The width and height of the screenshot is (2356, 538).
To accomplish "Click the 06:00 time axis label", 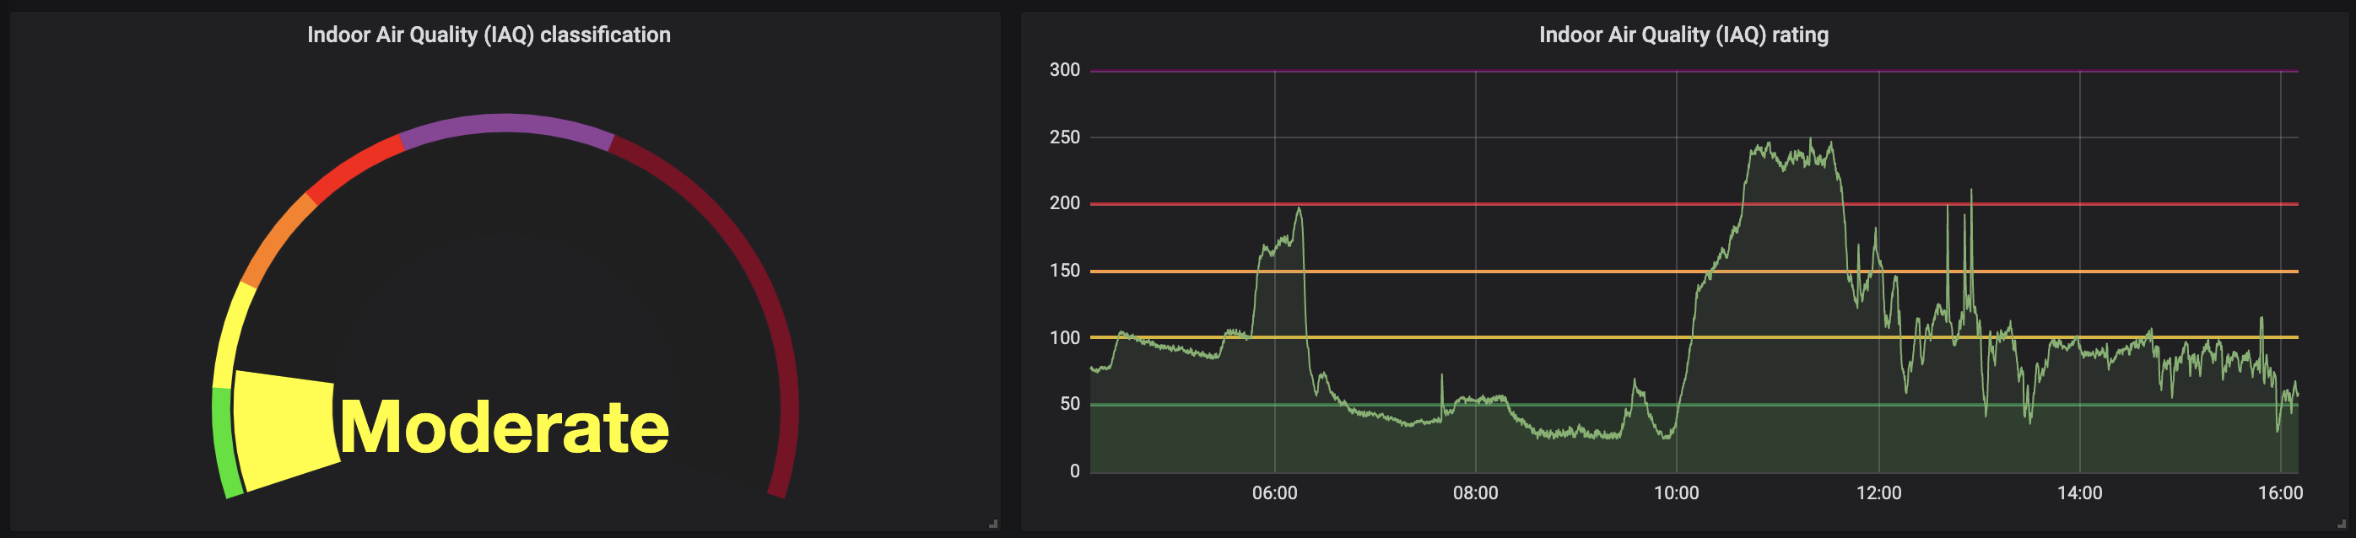I will 1274,493.
